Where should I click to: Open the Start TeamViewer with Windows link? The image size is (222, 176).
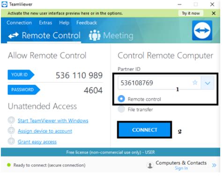pos(53,120)
